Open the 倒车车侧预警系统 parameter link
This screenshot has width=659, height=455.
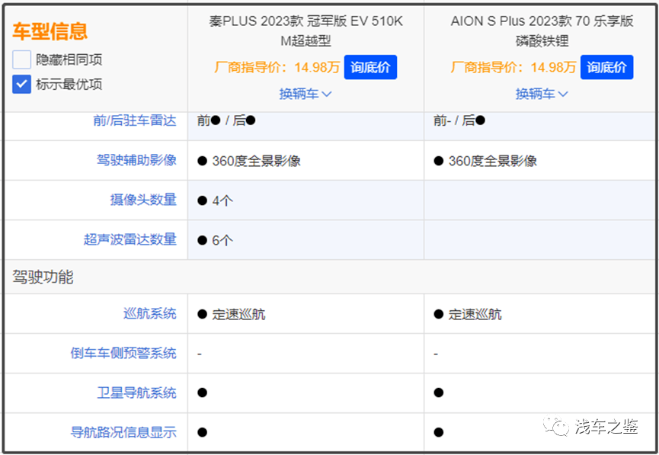point(123,353)
